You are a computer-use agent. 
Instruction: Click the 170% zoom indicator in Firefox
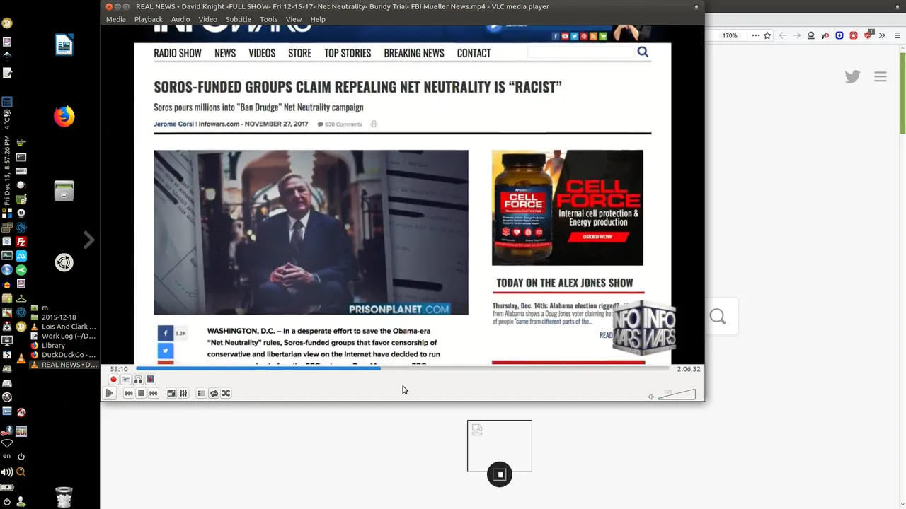click(729, 35)
